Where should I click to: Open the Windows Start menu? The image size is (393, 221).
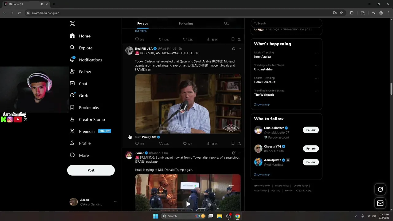(x=156, y=216)
